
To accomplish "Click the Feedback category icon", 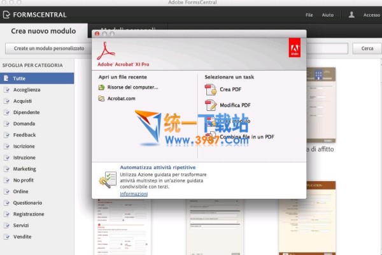I will (x=6, y=135).
